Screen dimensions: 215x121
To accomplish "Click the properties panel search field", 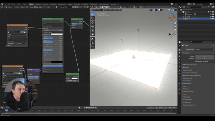I will (196, 42).
